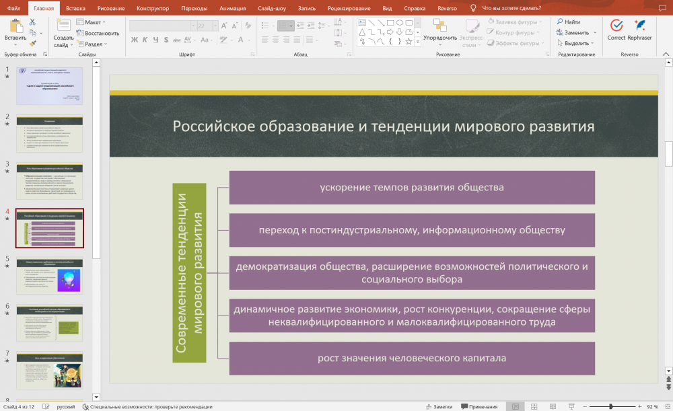Click the Paste (Вставить) clipboard icon
Screen dimensions: 673x411
(15, 26)
